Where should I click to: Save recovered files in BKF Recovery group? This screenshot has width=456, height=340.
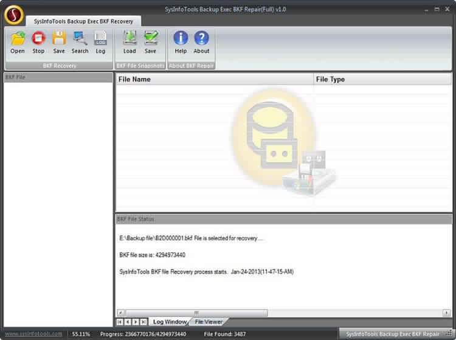pos(59,43)
